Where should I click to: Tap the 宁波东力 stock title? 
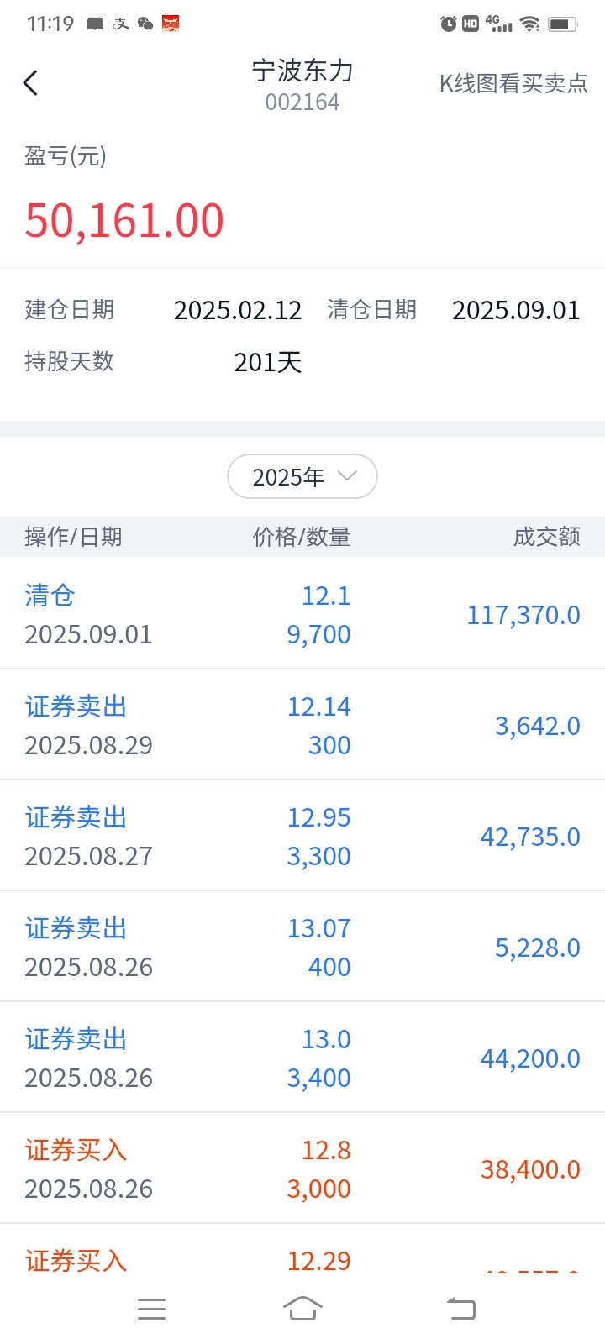[302, 71]
